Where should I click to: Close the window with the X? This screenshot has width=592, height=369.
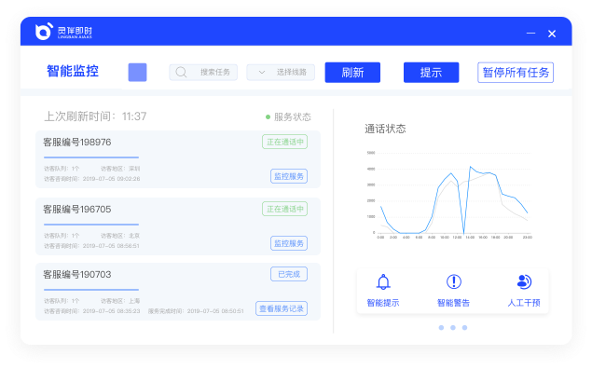[552, 34]
